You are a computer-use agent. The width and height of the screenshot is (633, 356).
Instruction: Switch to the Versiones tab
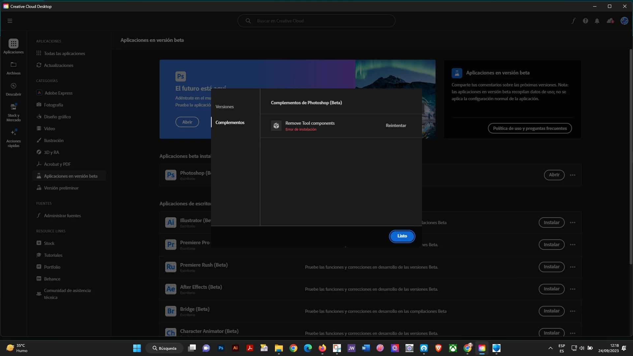[x=225, y=107]
